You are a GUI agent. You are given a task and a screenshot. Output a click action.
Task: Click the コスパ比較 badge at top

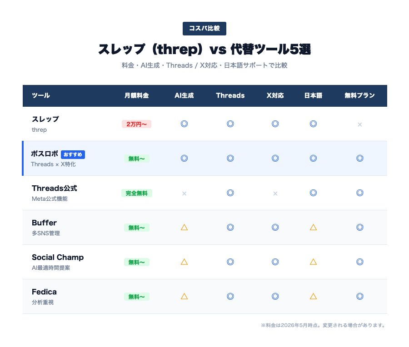tap(204, 29)
